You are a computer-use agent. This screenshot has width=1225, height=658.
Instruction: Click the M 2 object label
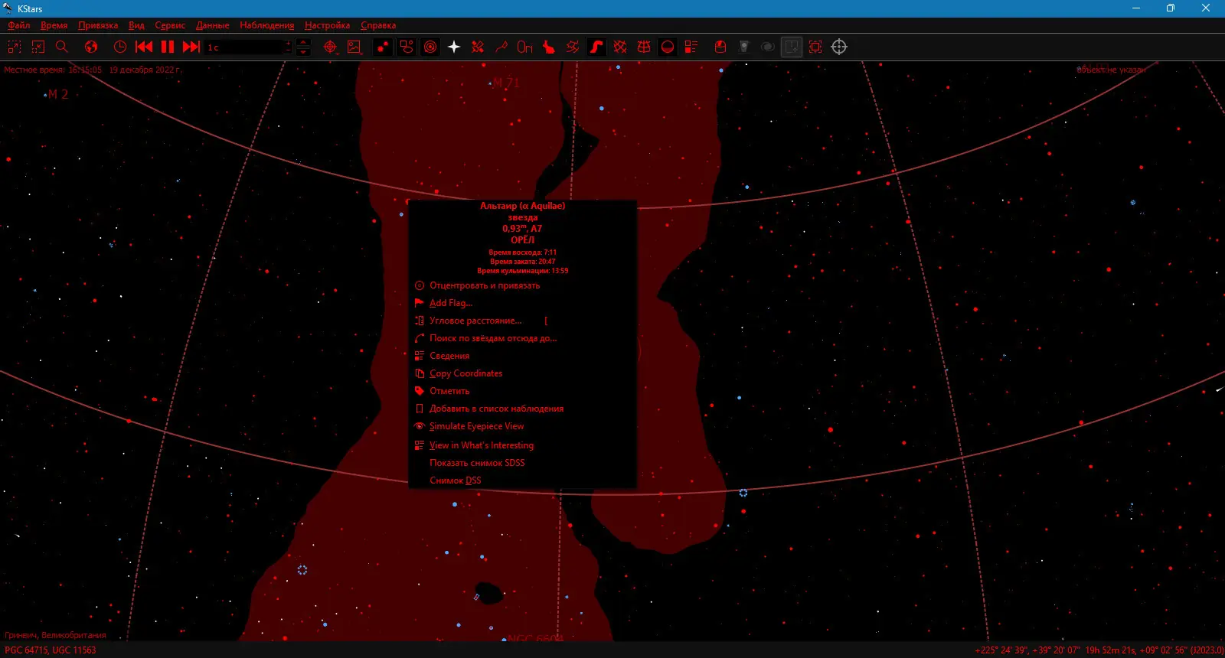pyautogui.click(x=58, y=94)
